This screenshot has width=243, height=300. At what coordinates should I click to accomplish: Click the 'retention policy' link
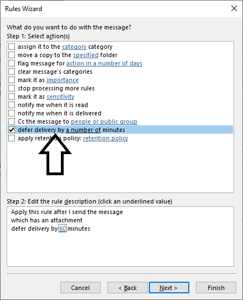pos(106,138)
